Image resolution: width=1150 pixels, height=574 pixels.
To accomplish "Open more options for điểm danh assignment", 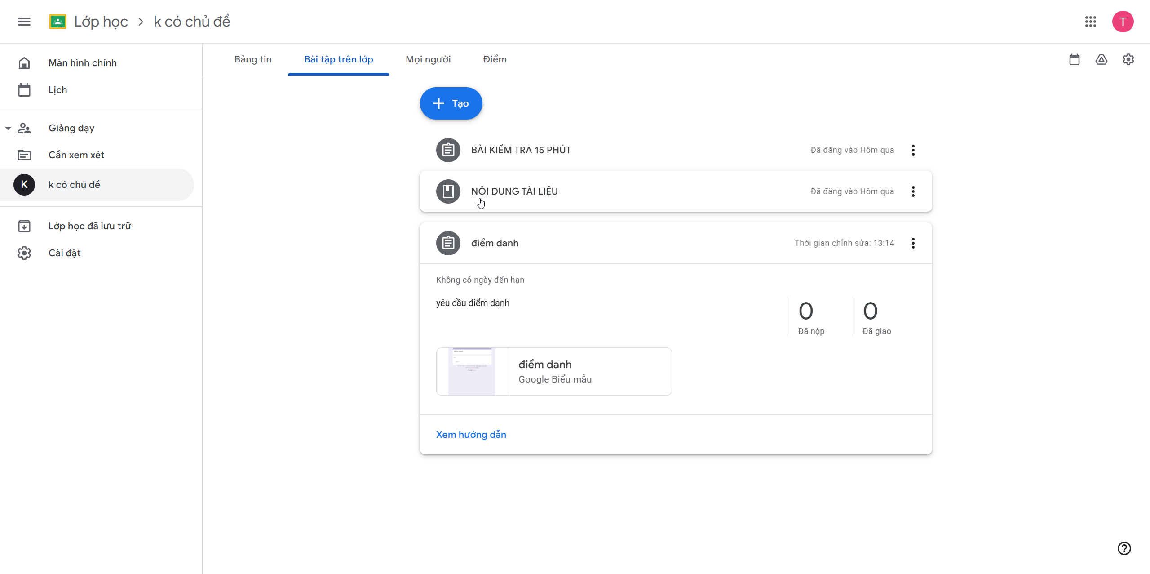I will coord(913,243).
